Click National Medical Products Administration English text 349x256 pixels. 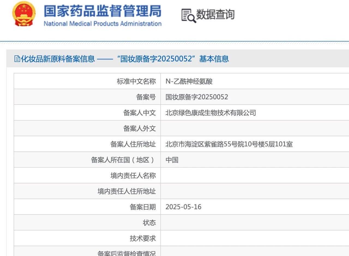click(103, 24)
